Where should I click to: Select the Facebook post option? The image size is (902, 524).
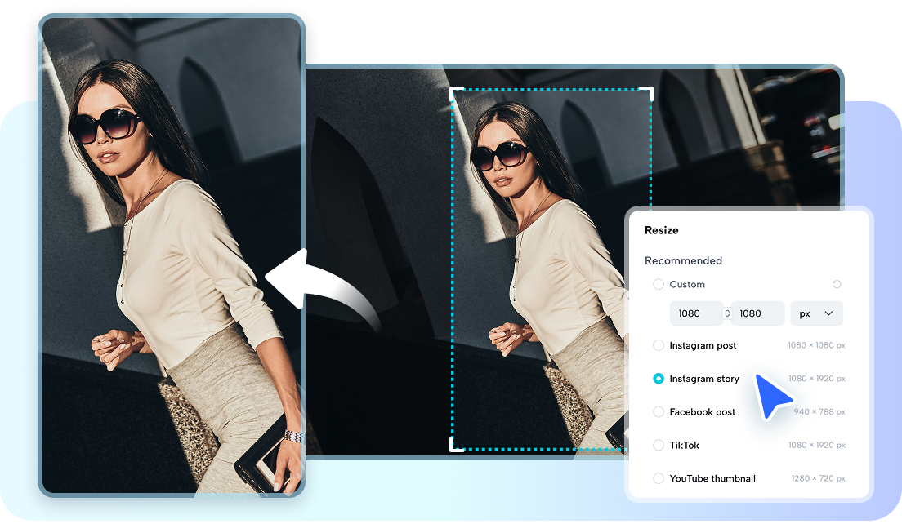click(x=659, y=412)
